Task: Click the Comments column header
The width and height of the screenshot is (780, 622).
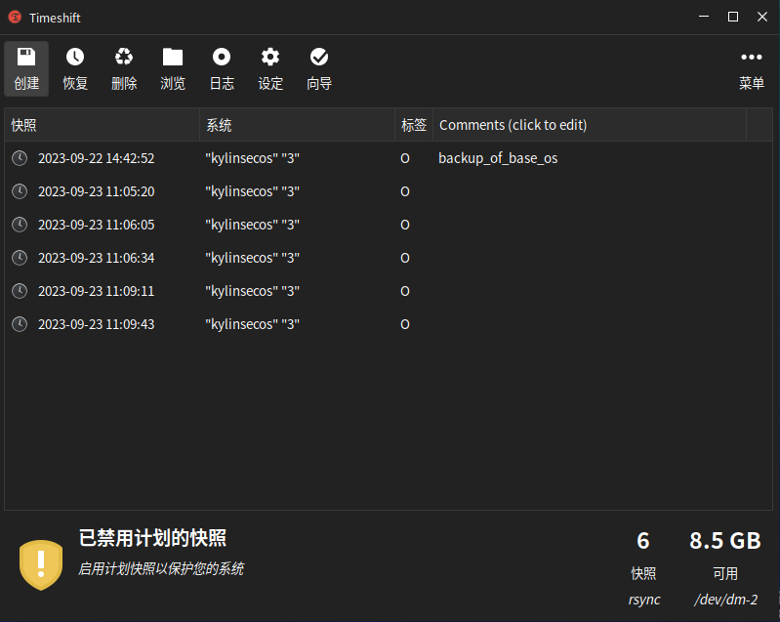Action: click(589, 125)
